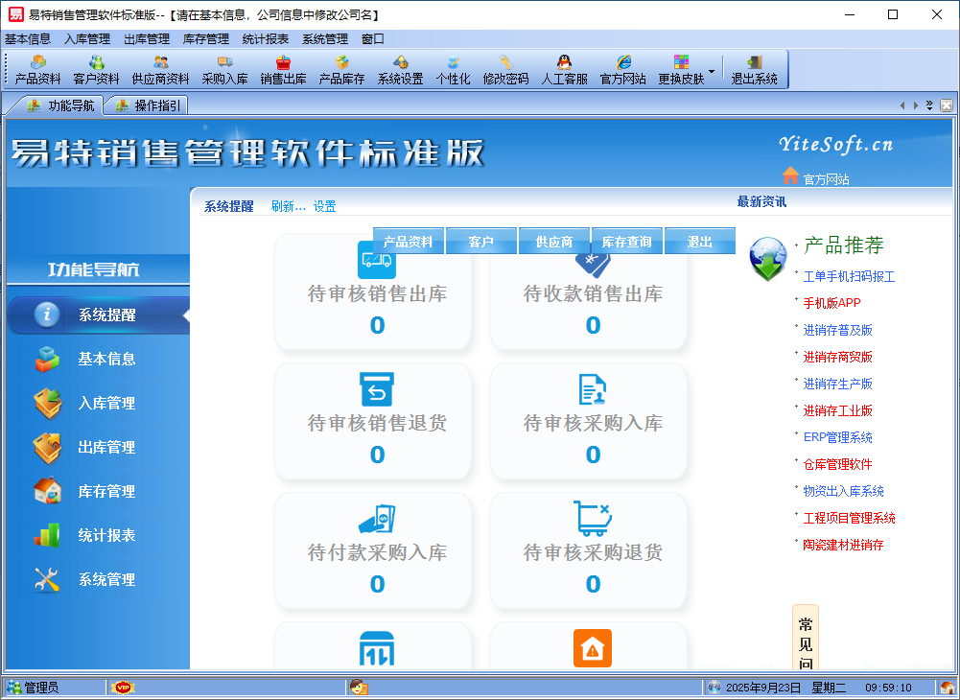The width and height of the screenshot is (960, 700).
Task: Open the 窗口 menu
Action: pyautogui.click(x=373, y=39)
